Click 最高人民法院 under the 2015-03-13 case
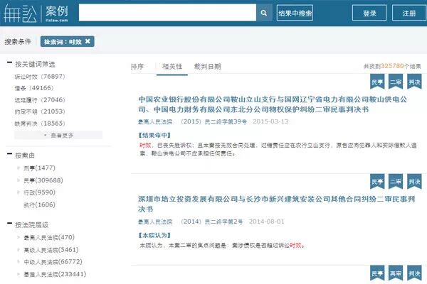The height and width of the screenshot is (284, 427). (x=155, y=121)
